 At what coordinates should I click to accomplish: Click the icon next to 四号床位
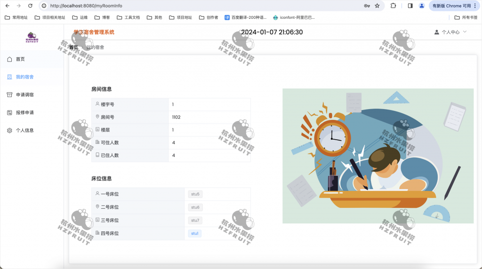97,233
